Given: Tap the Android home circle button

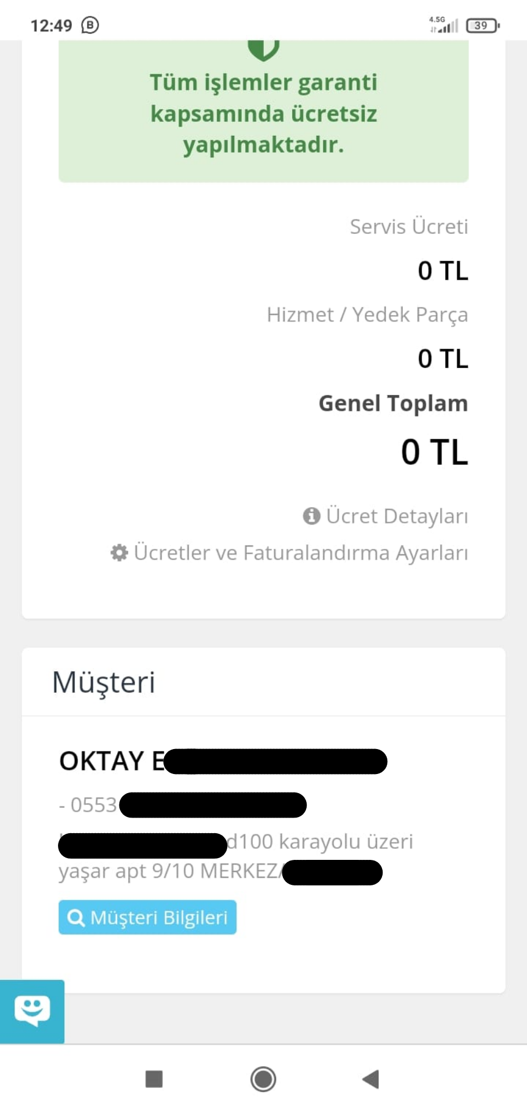Looking at the screenshot, I should coord(263,1079).
